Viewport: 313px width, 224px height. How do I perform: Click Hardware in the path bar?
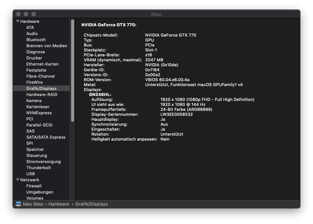pos(59,204)
